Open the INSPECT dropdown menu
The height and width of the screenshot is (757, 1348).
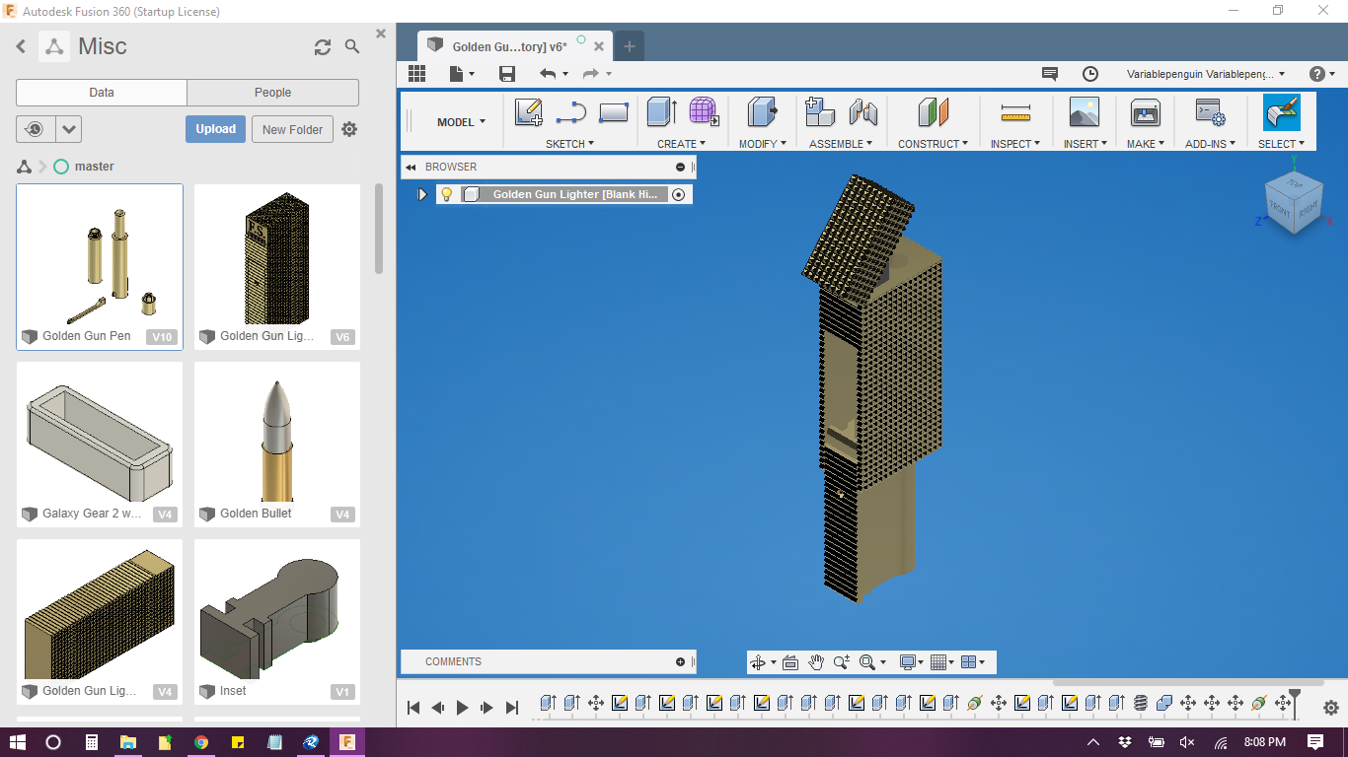(x=1015, y=144)
